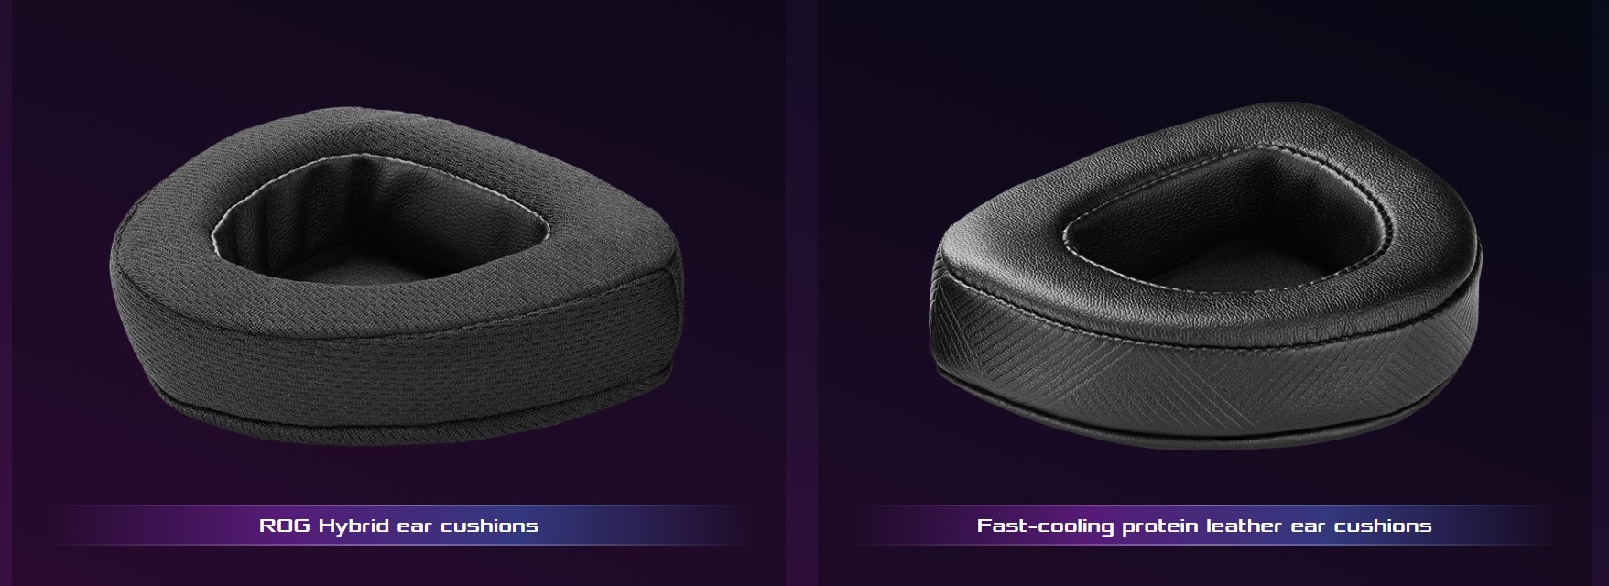Click the Fast-cooling protein leather ear cushions label
The image size is (1609, 586).
(x=1204, y=526)
